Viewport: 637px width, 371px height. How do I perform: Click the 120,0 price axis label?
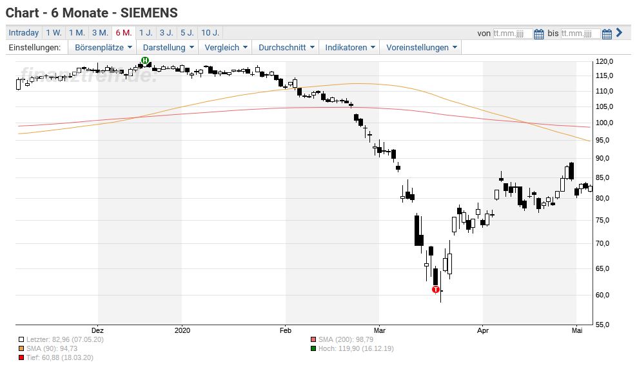coord(605,62)
